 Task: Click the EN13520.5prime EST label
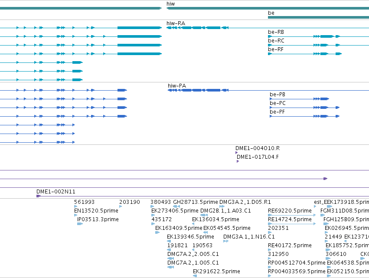tap(96, 211)
